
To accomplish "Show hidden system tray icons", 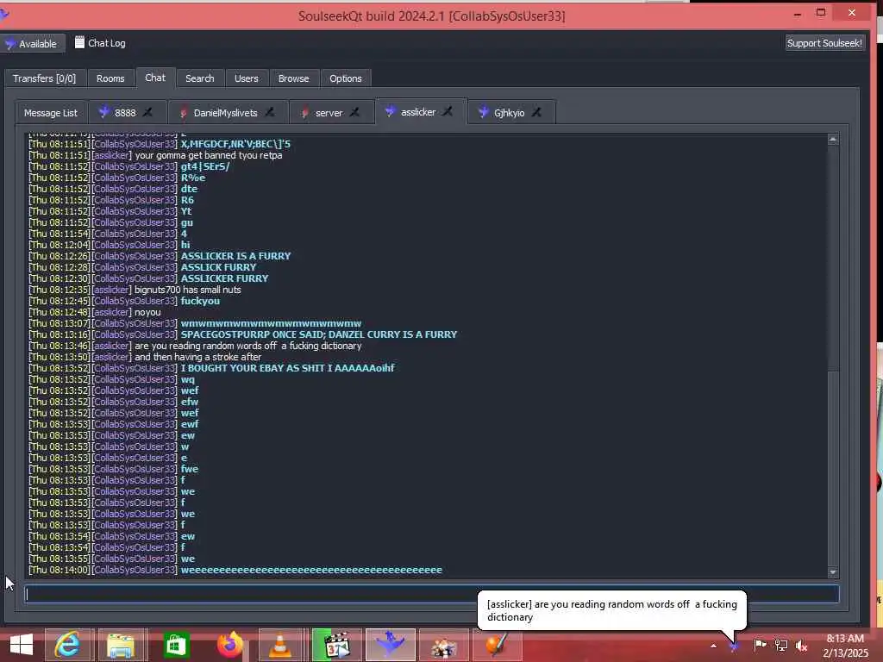I will pos(713,646).
